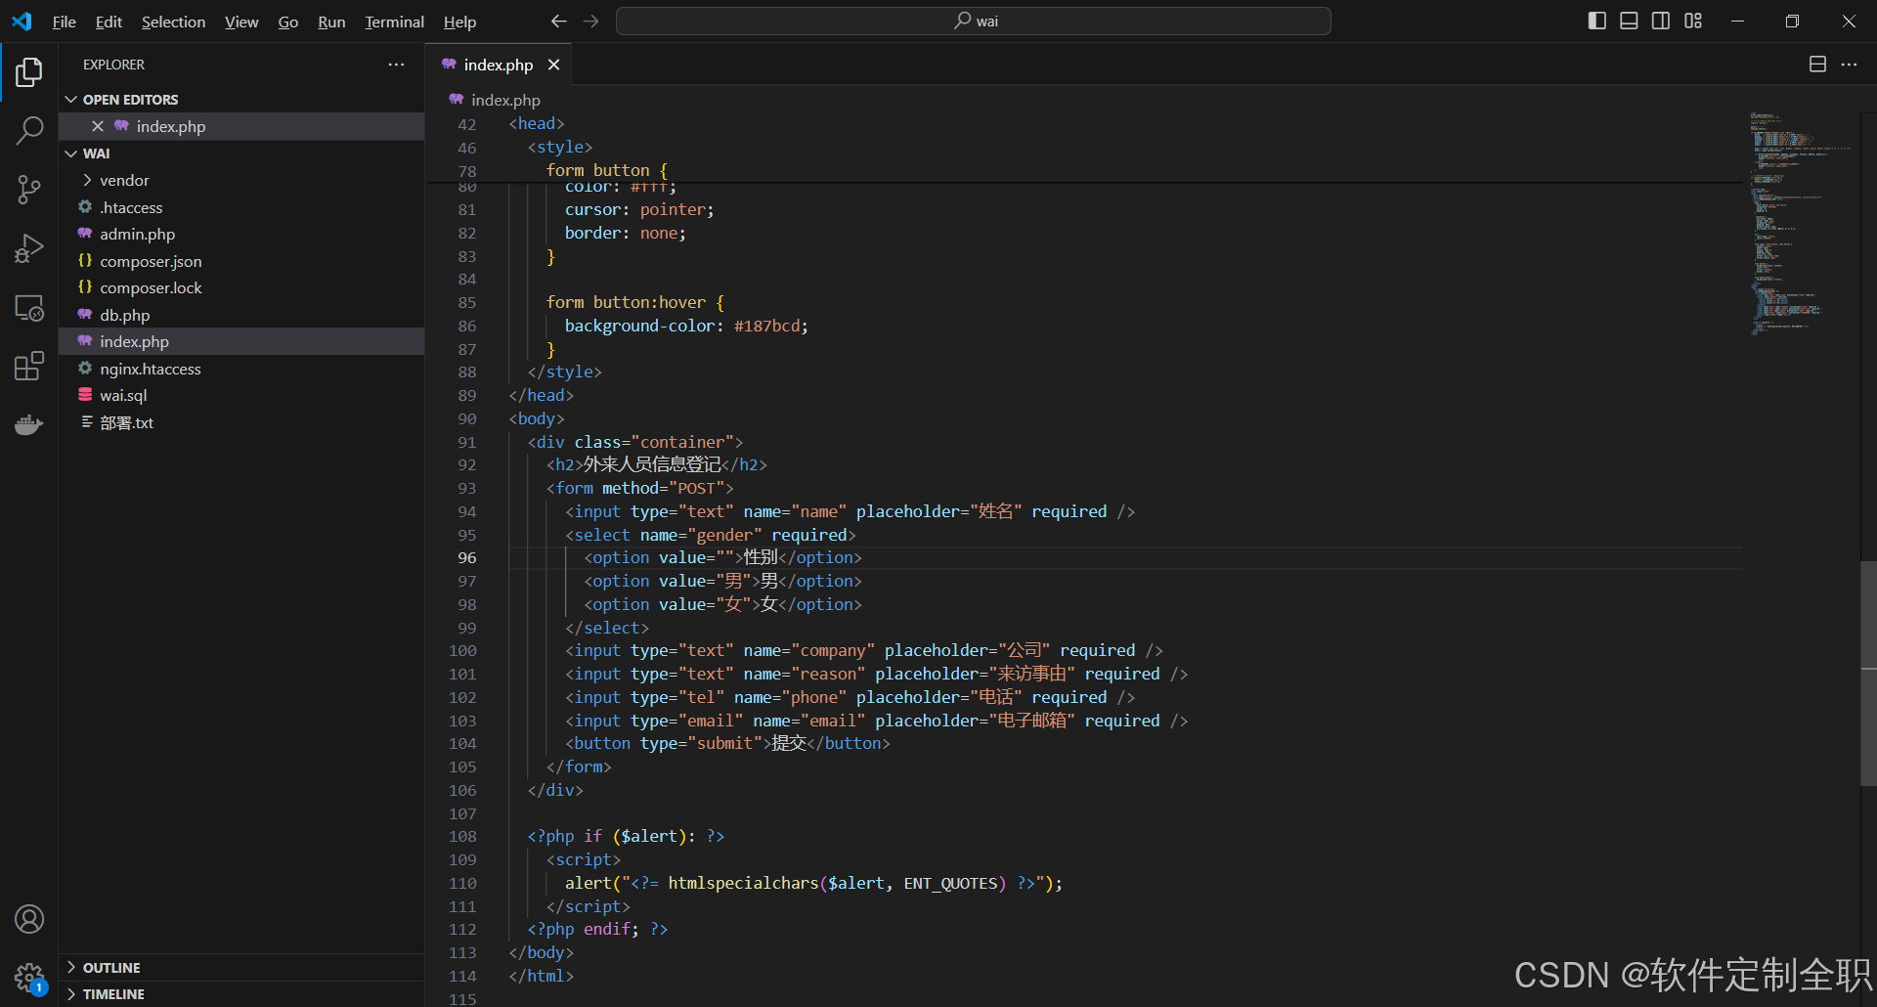Image resolution: width=1877 pixels, height=1007 pixels.
Task: Click the editor vertical scrollbar thumb
Action: (1868, 673)
